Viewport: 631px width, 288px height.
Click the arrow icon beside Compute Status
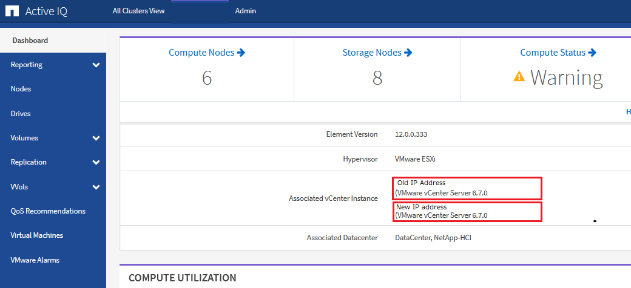tap(593, 53)
